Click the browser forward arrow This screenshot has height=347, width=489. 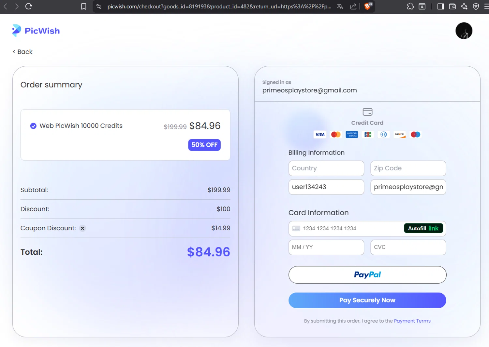pos(17,6)
